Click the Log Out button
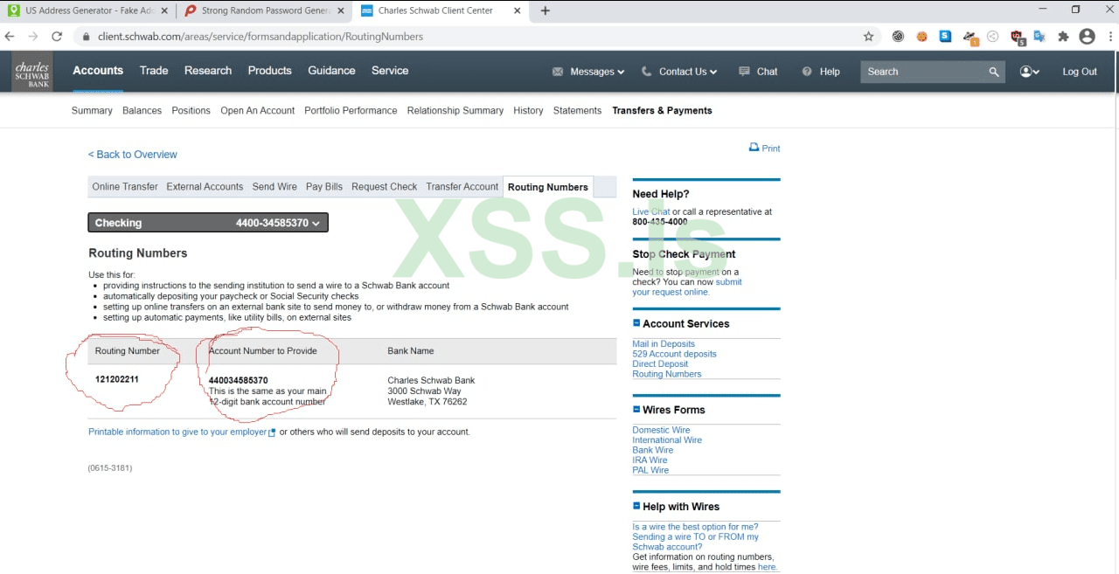 tap(1080, 72)
